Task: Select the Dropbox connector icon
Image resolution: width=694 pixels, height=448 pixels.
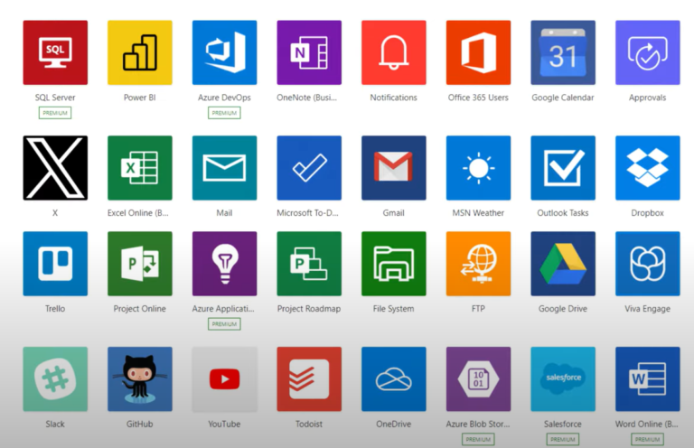Action: coord(648,168)
